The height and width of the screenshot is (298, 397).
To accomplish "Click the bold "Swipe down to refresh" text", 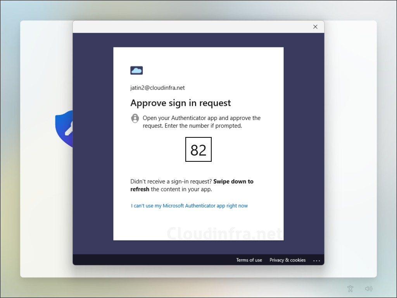I will click(233, 182).
